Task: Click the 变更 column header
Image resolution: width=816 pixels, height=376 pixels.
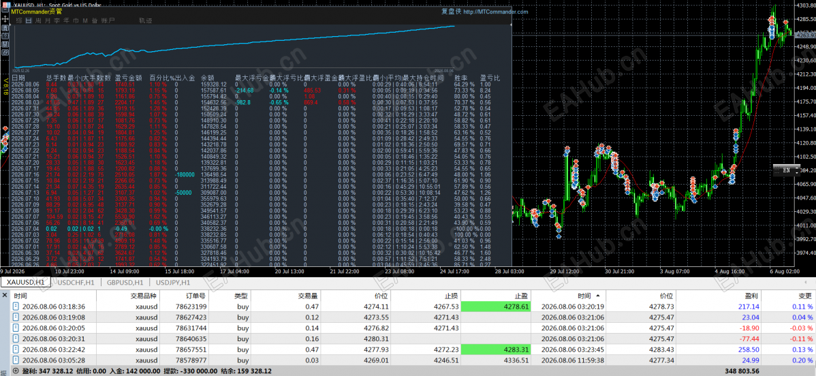Action: tap(804, 295)
